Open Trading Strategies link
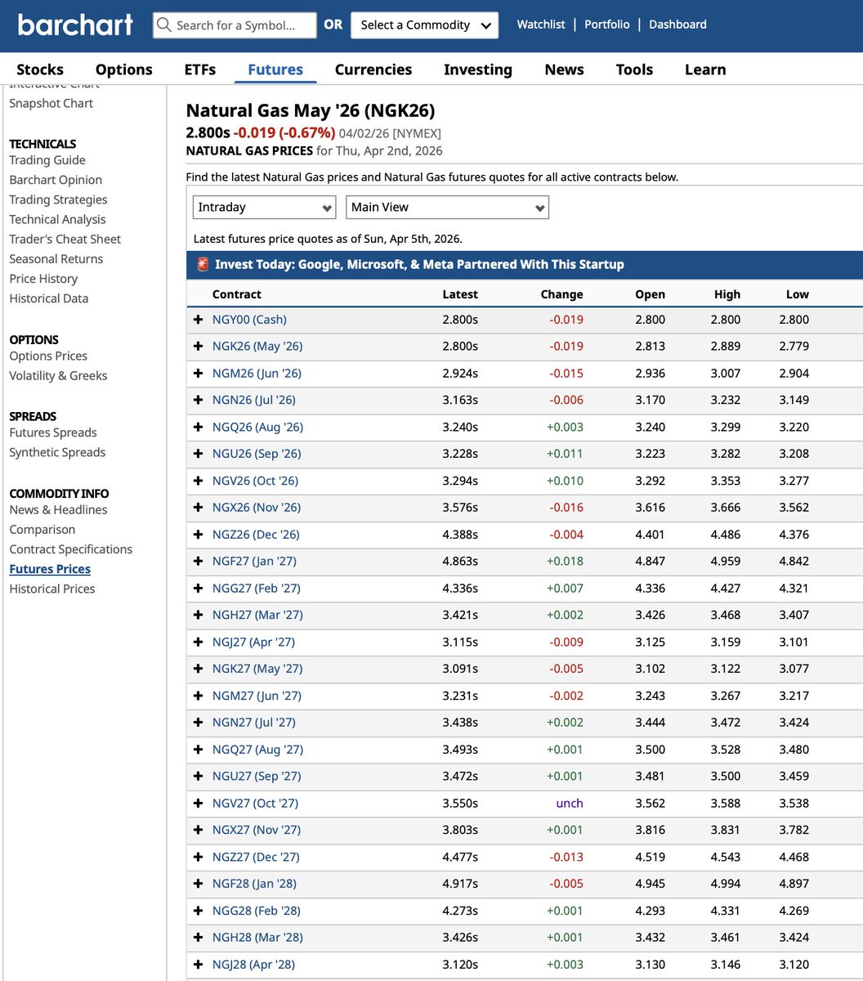 (x=58, y=199)
